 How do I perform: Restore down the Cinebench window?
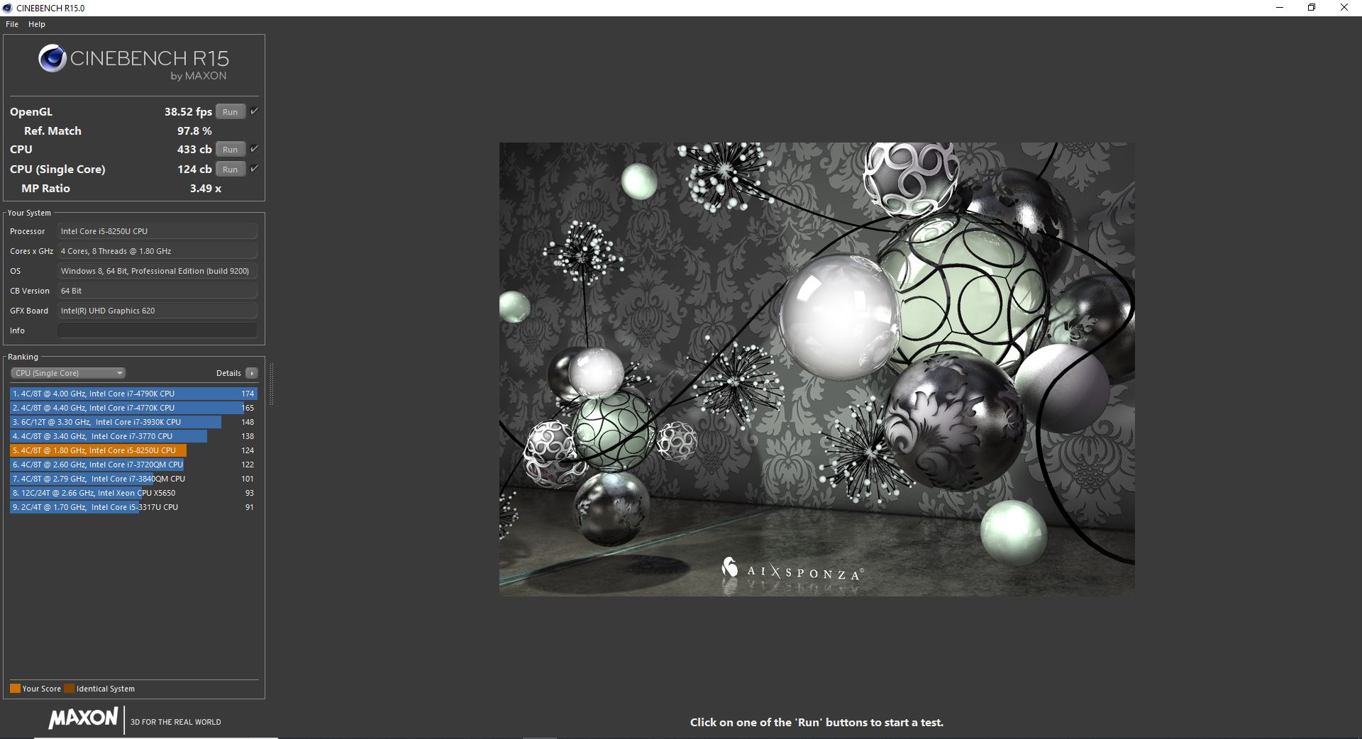1312,8
